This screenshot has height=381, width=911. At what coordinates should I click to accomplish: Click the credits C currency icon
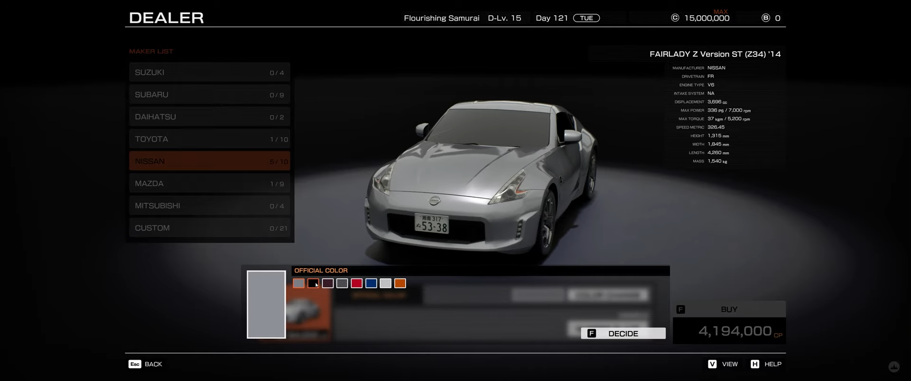[x=675, y=18]
